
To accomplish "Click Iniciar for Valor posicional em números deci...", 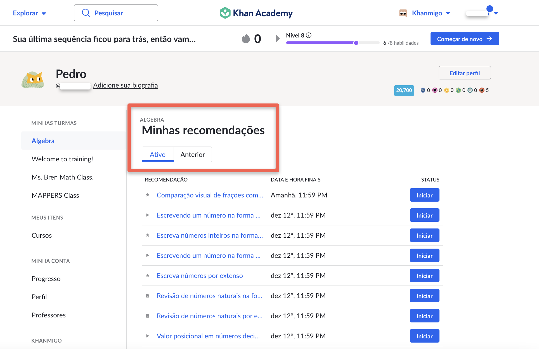I will coord(424,336).
